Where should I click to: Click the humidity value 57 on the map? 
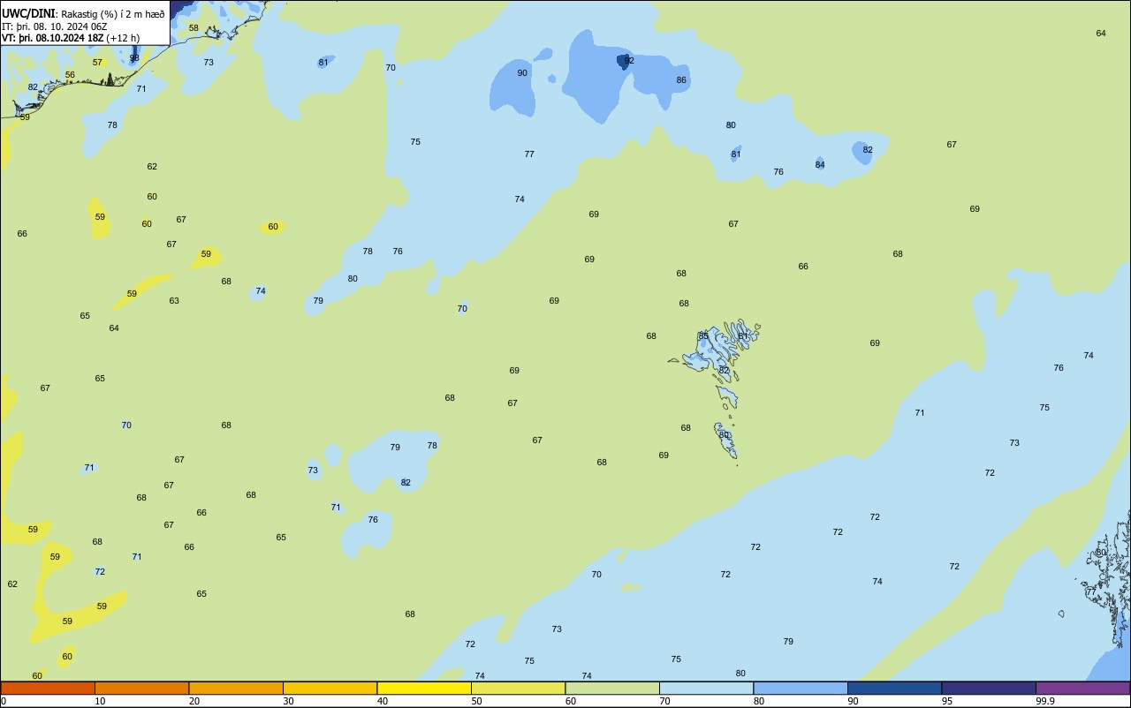click(97, 63)
